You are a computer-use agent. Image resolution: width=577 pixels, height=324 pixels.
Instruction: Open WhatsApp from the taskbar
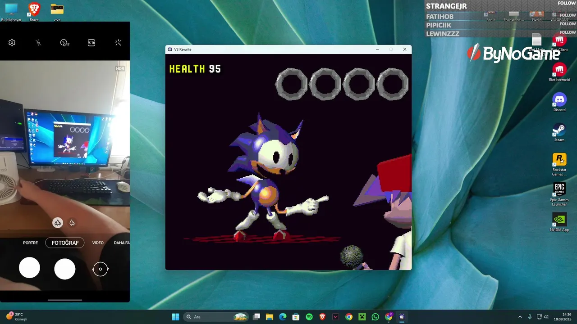point(375,317)
